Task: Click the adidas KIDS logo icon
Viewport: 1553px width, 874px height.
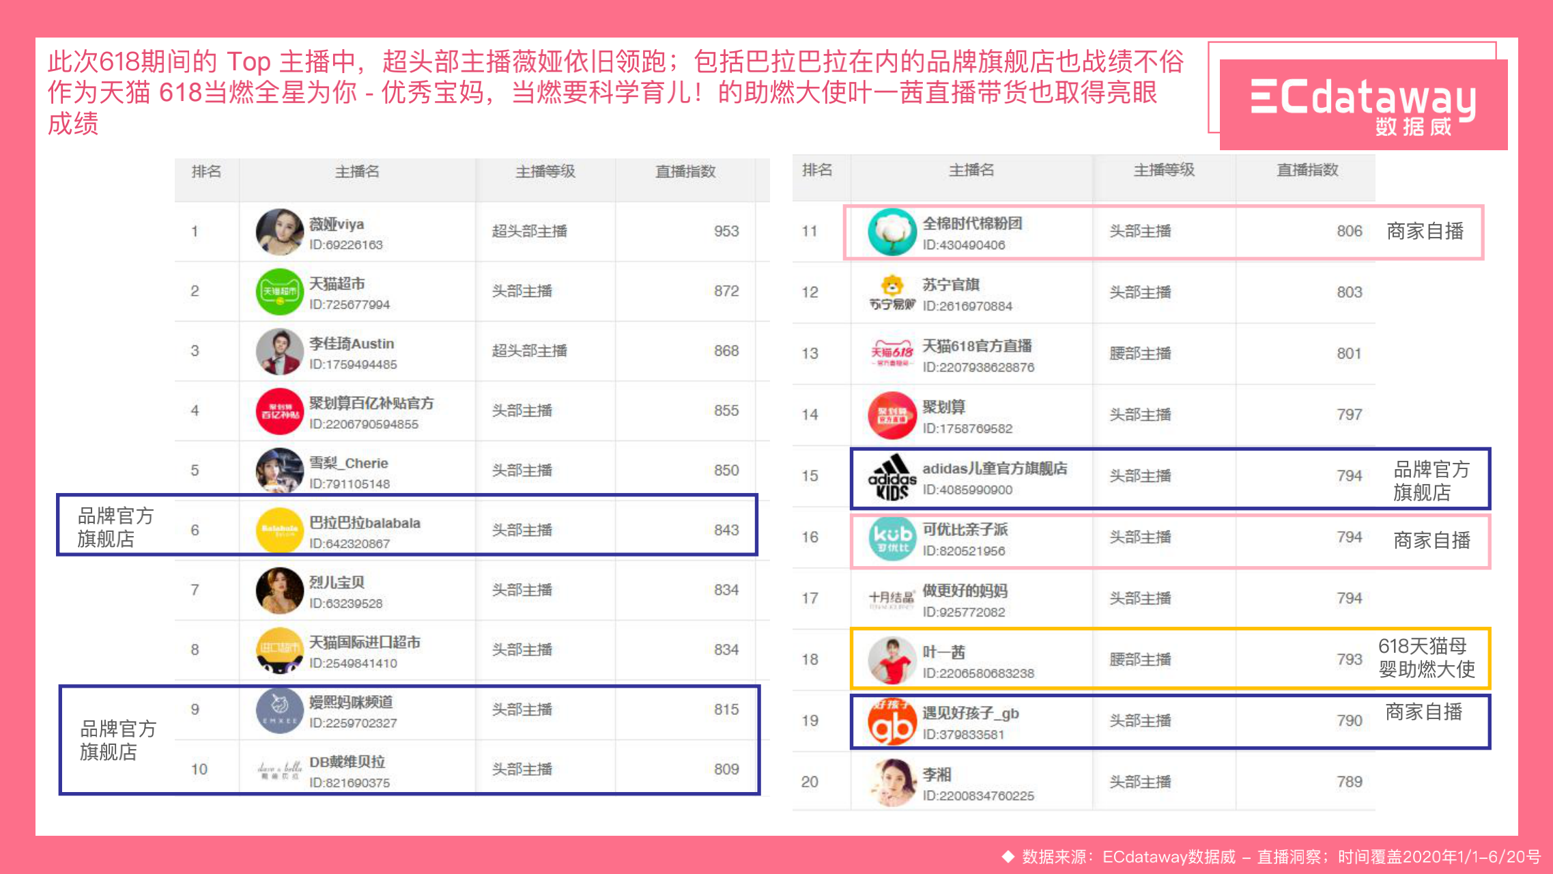Action: 892,477
